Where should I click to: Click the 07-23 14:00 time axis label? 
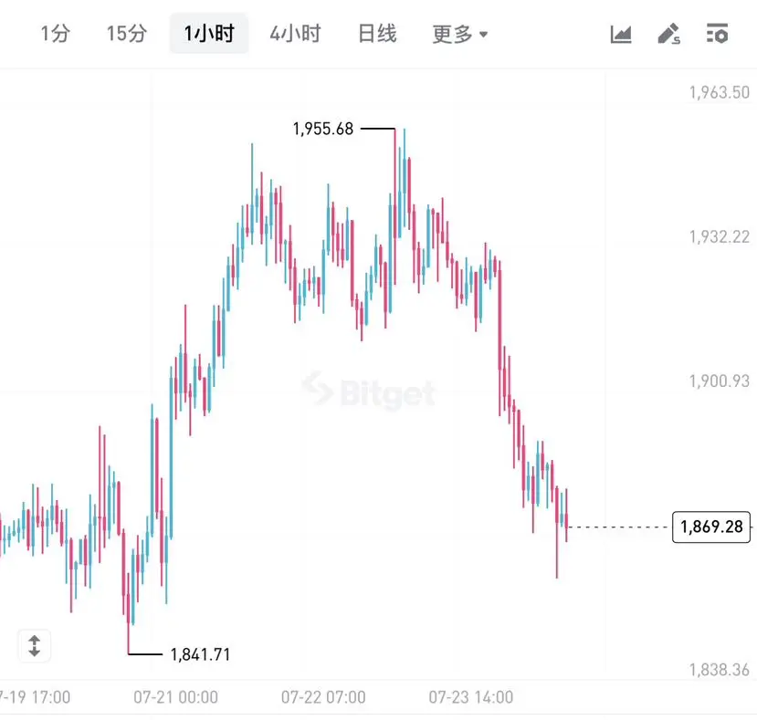click(471, 697)
